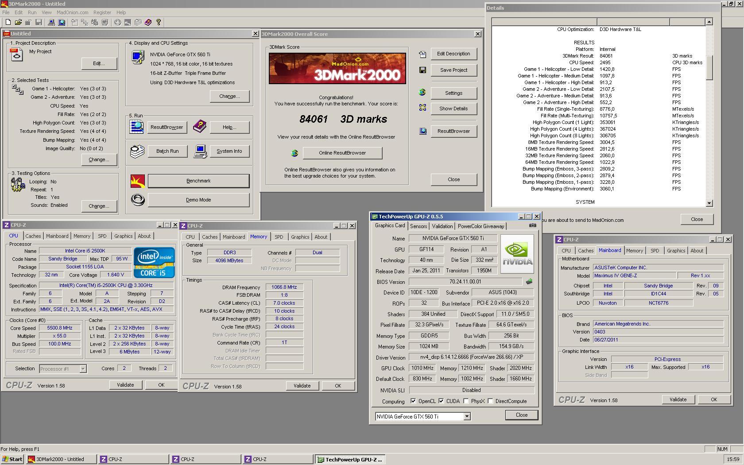The width and height of the screenshot is (744, 465).
Task: Open the Processor #1 selection dropdown in CPU-Z
Action: (82, 368)
